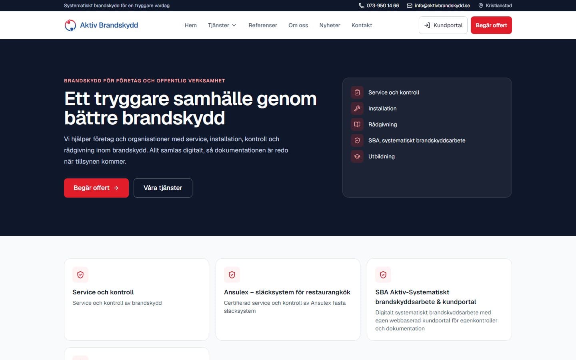The height and width of the screenshot is (360, 576).
Task: Call the number 073-950 14 66
Action: [383, 6]
